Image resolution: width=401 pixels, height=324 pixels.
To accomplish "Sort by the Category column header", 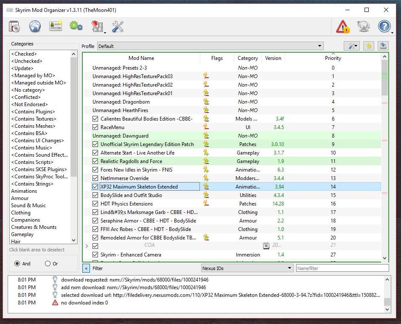I will [x=247, y=58].
